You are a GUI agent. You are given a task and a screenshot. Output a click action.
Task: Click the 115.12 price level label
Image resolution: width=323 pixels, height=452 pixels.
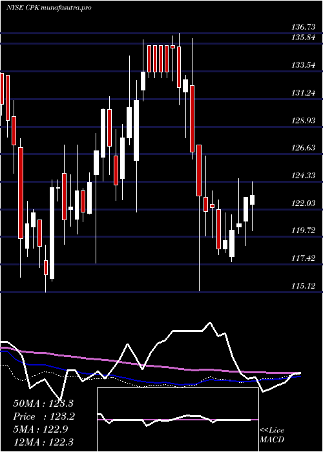point(304,286)
